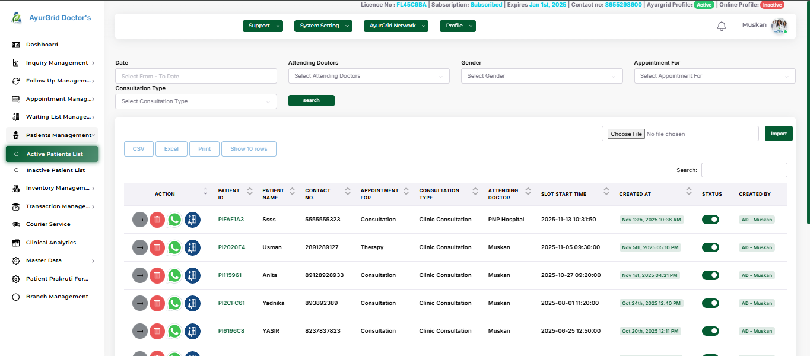Viewport: 810px width, 356px height.
Task: Click WhatsApp icon for patient Ssss
Action: tap(174, 220)
